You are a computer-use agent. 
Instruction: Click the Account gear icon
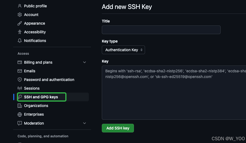[x=20, y=15]
